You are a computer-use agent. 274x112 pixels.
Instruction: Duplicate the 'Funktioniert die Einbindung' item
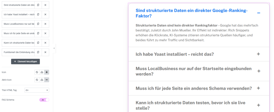[38, 52]
